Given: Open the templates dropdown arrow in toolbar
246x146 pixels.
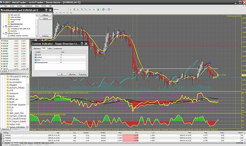Looking at the screenshot, I should tap(111, 9).
